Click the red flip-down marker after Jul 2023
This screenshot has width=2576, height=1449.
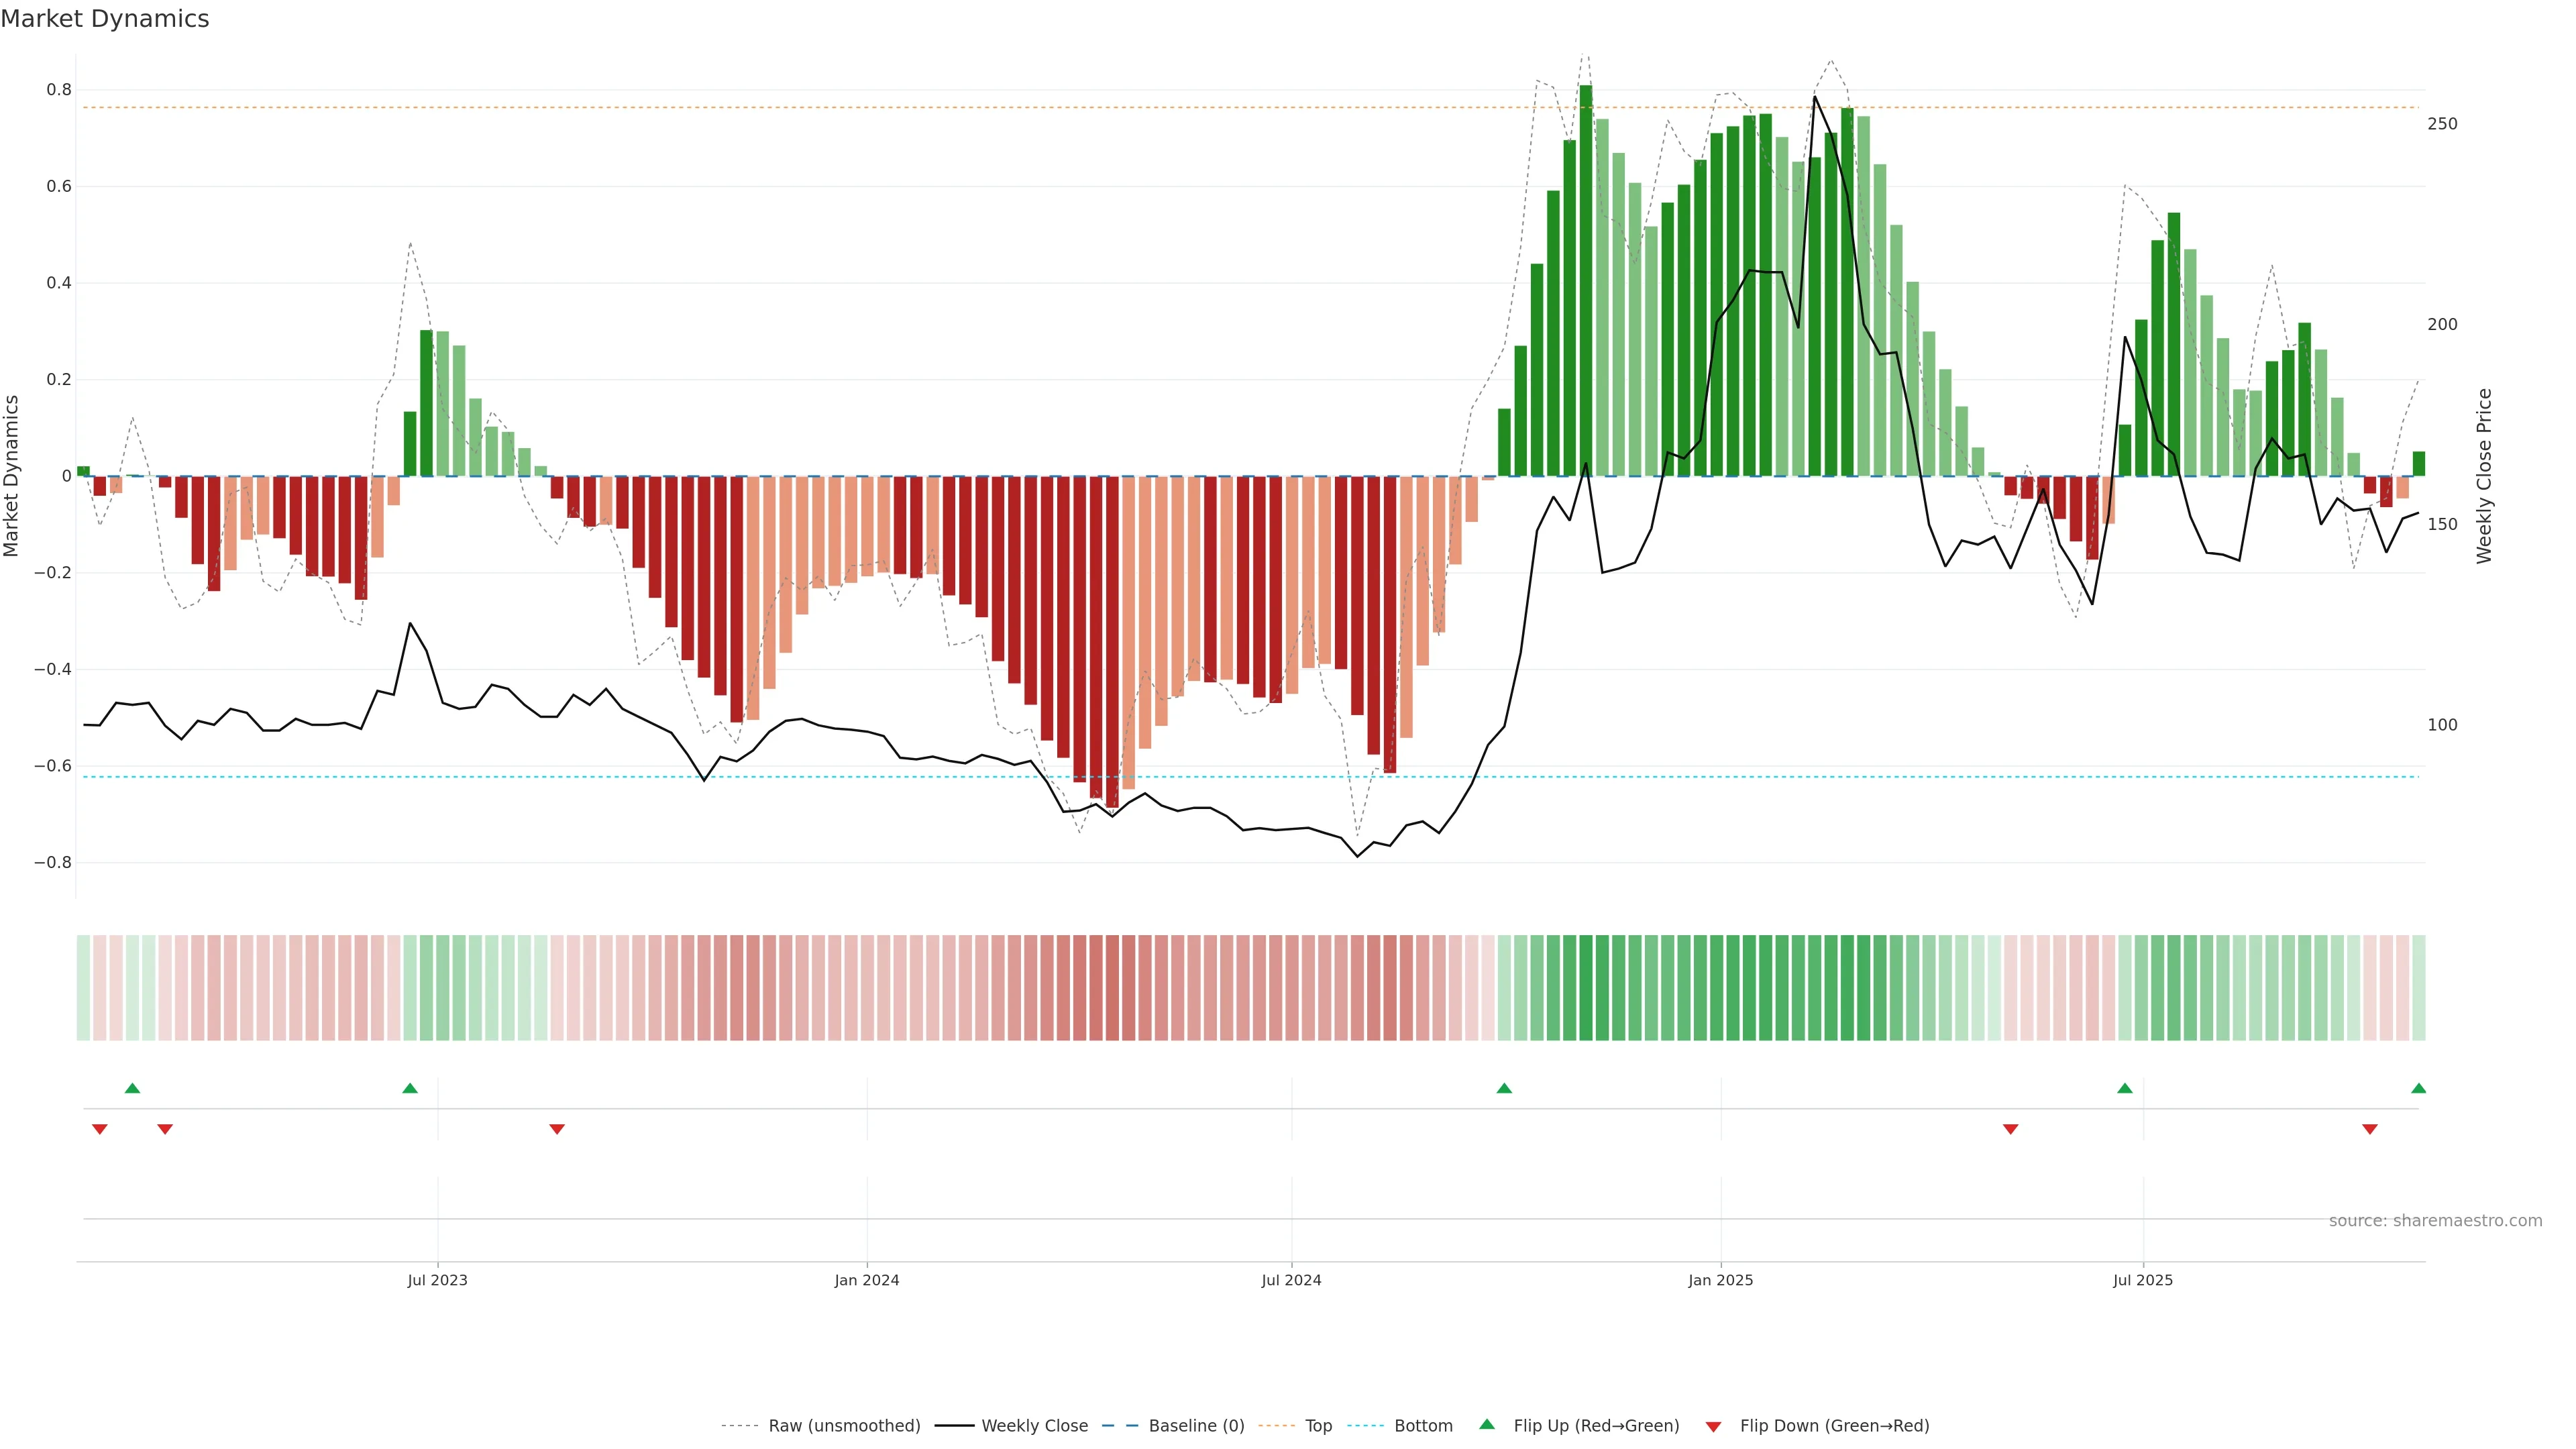(557, 1129)
